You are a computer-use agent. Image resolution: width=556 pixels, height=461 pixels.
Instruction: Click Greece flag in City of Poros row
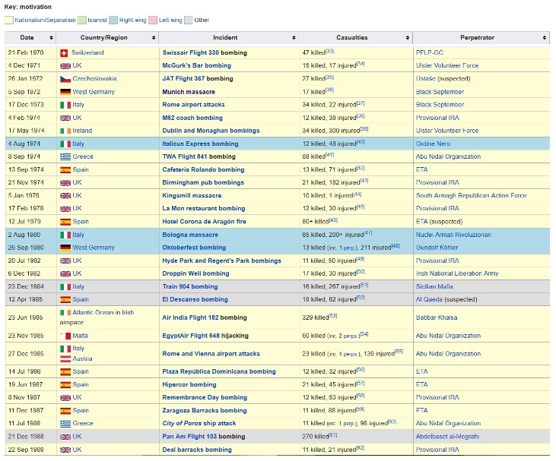coord(65,424)
